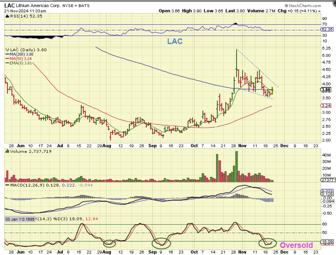Click the 18.09 tag on the stochastic axis
The image size is (336, 255).
click(x=327, y=242)
